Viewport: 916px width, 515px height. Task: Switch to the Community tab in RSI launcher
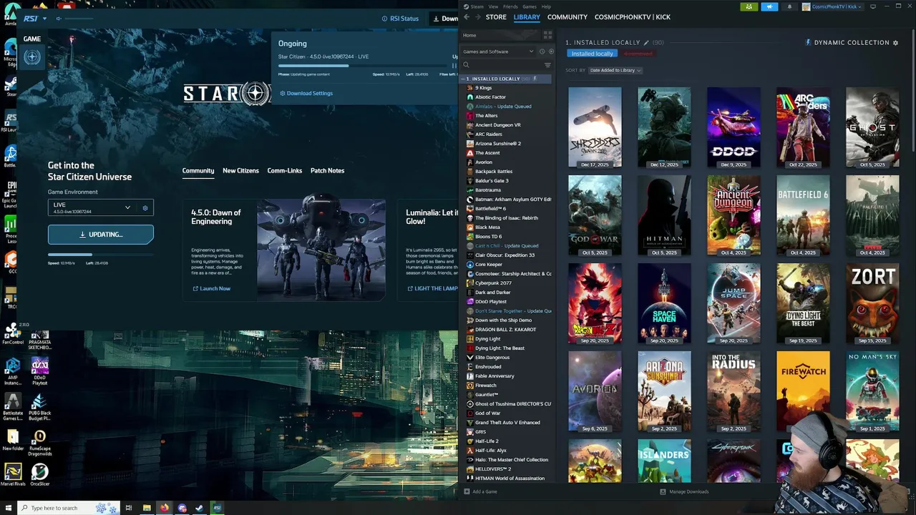click(198, 171)
